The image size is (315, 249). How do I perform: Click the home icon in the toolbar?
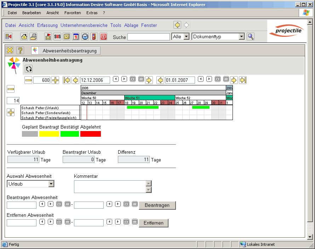pos(24,36)
